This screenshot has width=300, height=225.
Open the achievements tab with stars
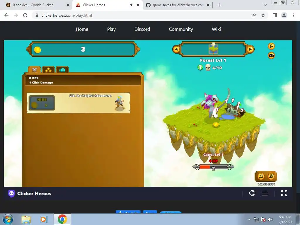pos(48,70)
